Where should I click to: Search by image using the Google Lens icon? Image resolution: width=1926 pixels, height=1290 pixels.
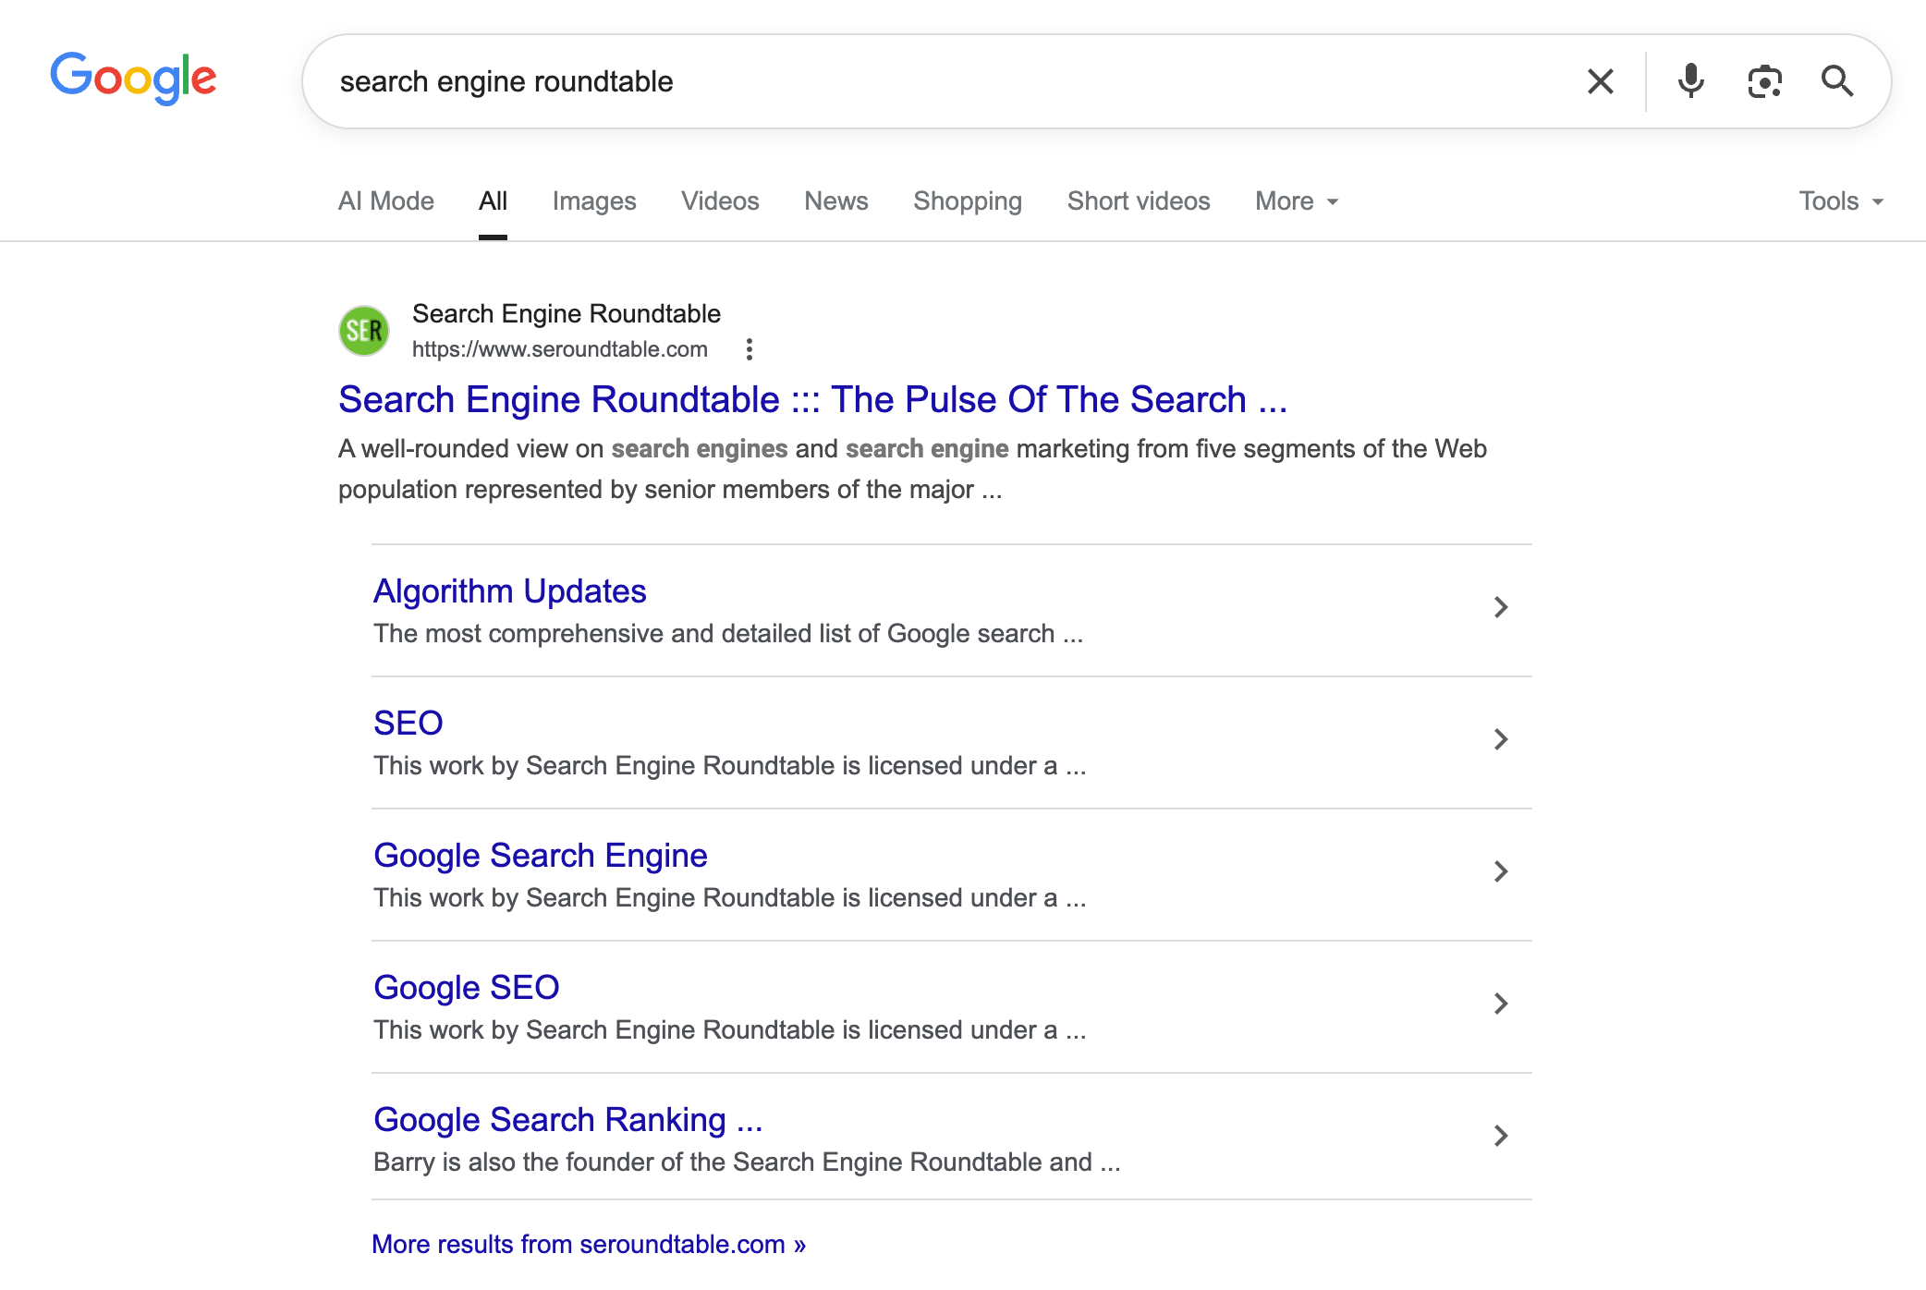point(1765,81)
